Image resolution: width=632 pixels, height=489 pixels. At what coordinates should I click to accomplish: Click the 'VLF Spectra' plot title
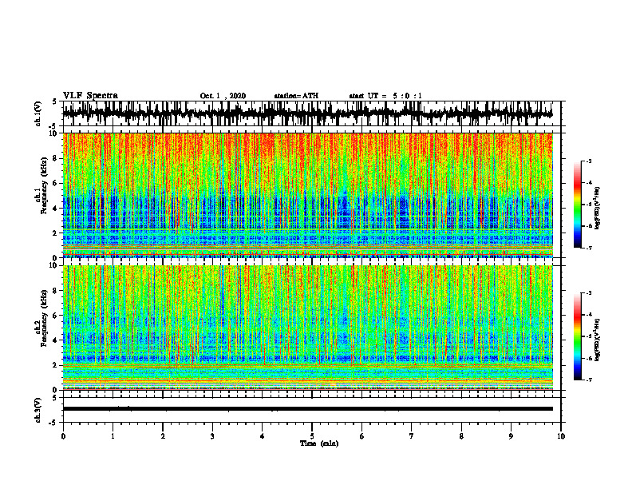90,96
